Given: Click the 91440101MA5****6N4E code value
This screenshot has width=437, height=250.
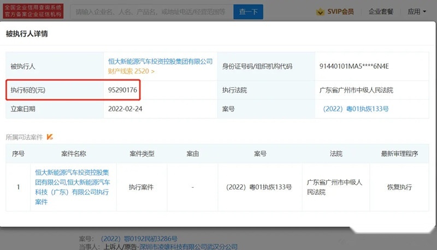Looking at the screenshot, I should 354,66.
